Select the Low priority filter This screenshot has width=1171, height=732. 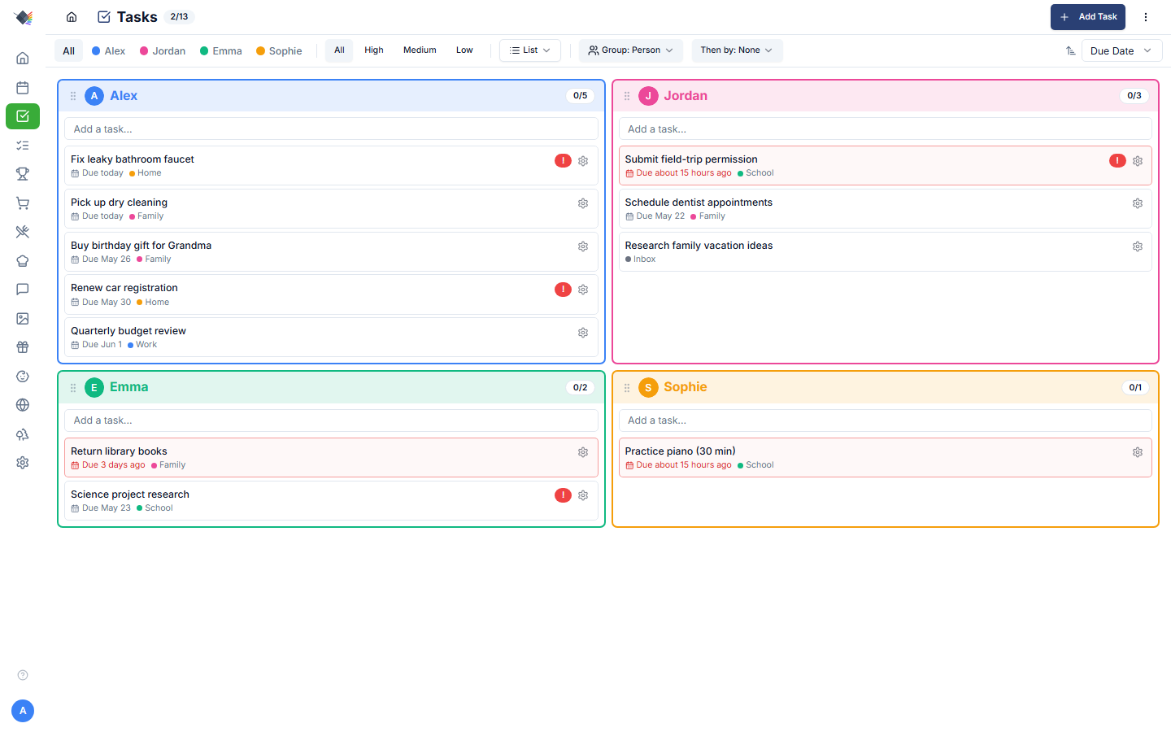tap(464, 50)
